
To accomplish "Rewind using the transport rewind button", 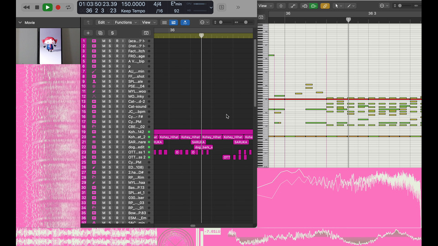I will pyautogui.click(x=26, y=7).
